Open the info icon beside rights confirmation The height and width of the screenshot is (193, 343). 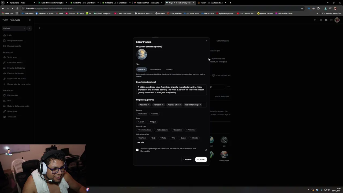(206, 150)
